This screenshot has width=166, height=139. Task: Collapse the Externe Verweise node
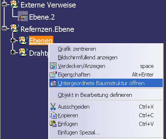point(4,5)
